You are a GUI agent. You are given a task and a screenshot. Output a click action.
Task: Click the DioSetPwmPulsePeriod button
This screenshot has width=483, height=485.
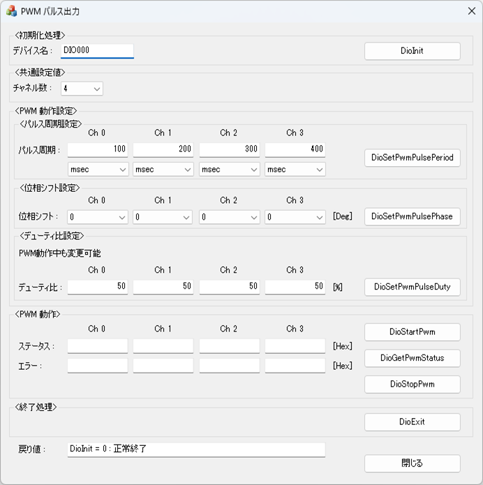(x=412, y=158)
